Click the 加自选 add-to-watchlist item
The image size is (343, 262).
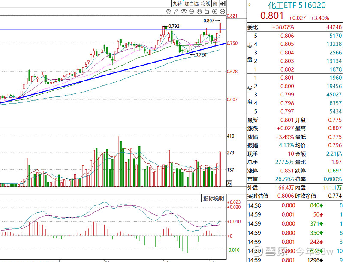191,3
